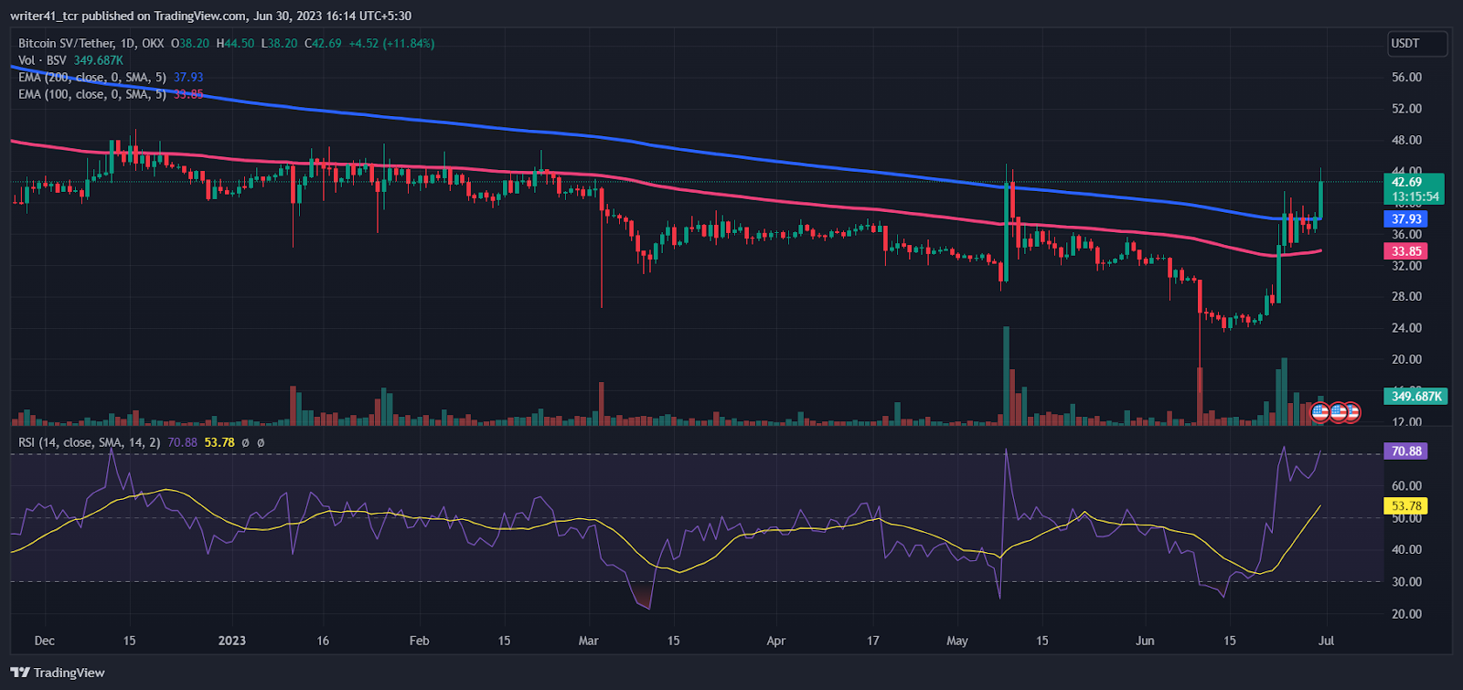The width and height of the screenshot is (1463, 690).
Task: Click the 30.00 RSI scale label
Action: (1406, 581)
